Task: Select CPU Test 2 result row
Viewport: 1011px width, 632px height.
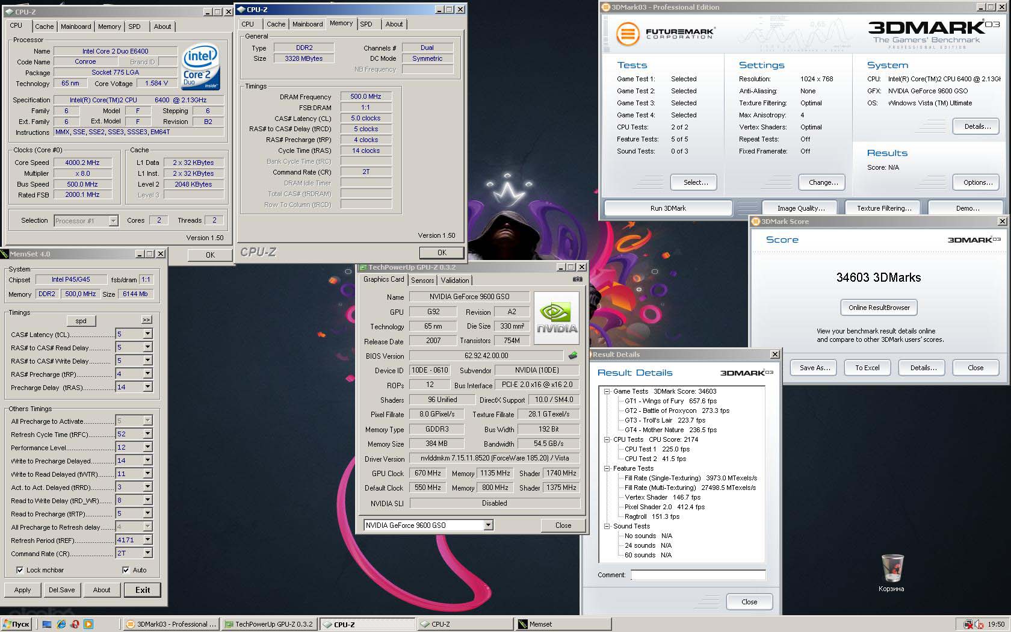Action: point(655,459)
